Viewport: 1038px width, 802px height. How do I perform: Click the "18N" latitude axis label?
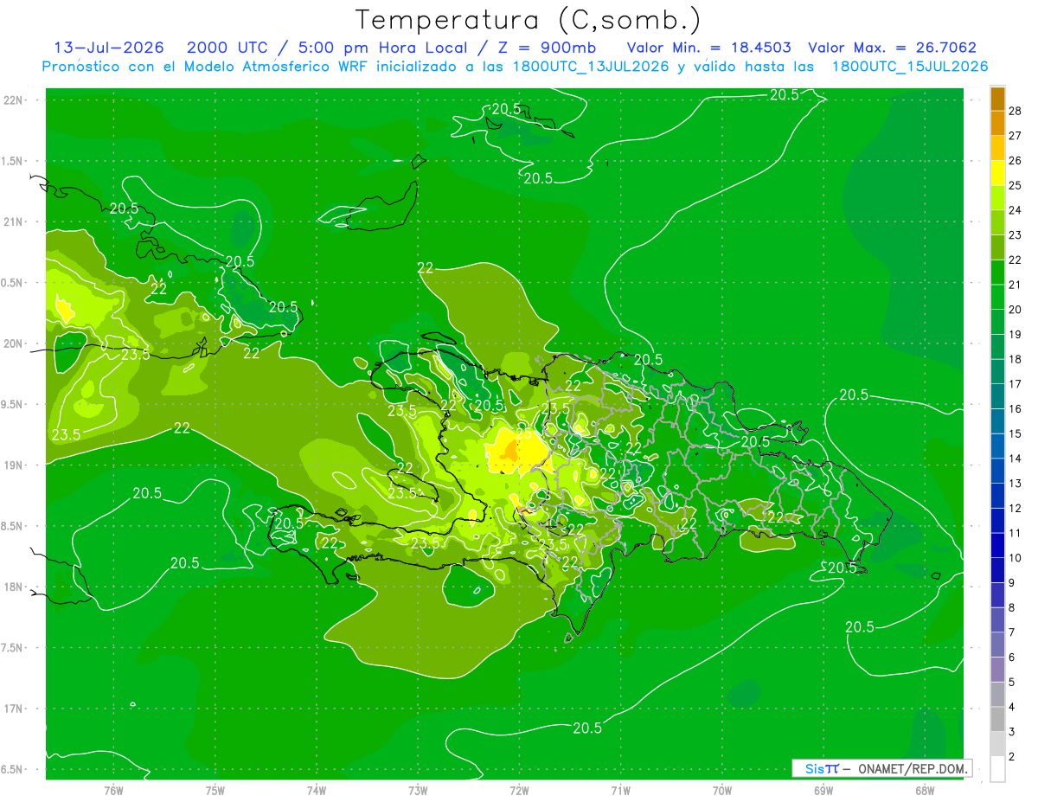click(14, 587)
